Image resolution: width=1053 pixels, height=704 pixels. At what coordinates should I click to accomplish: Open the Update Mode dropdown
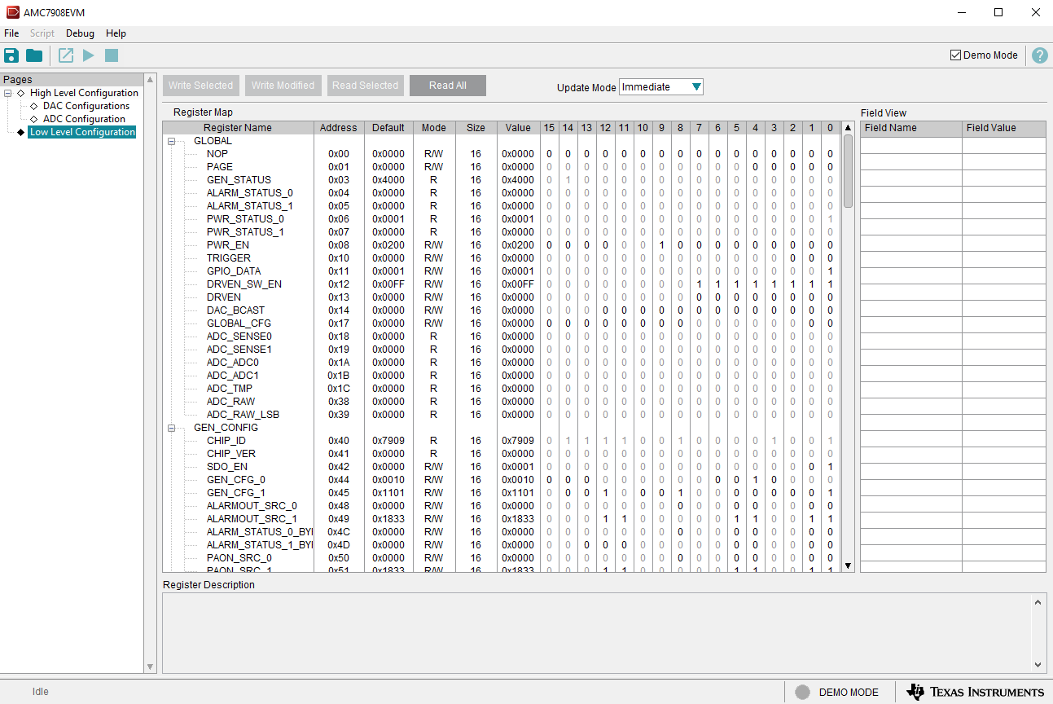coord(661,87)
